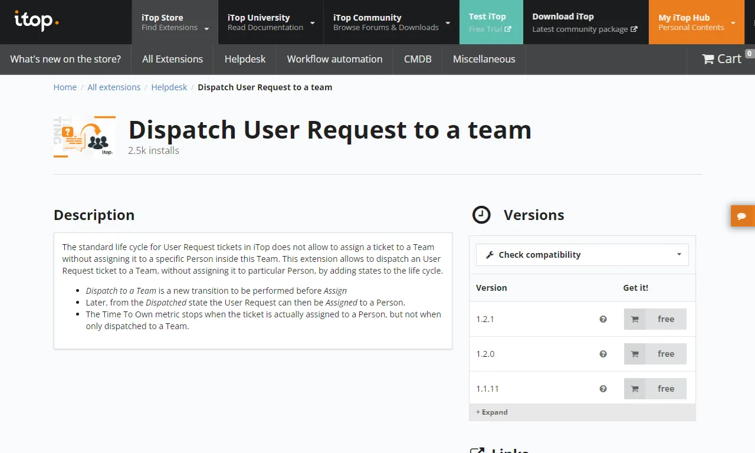The image size is (755, 453).
Task: Click version number 1.2.1
Action: (x=485, y=319)
